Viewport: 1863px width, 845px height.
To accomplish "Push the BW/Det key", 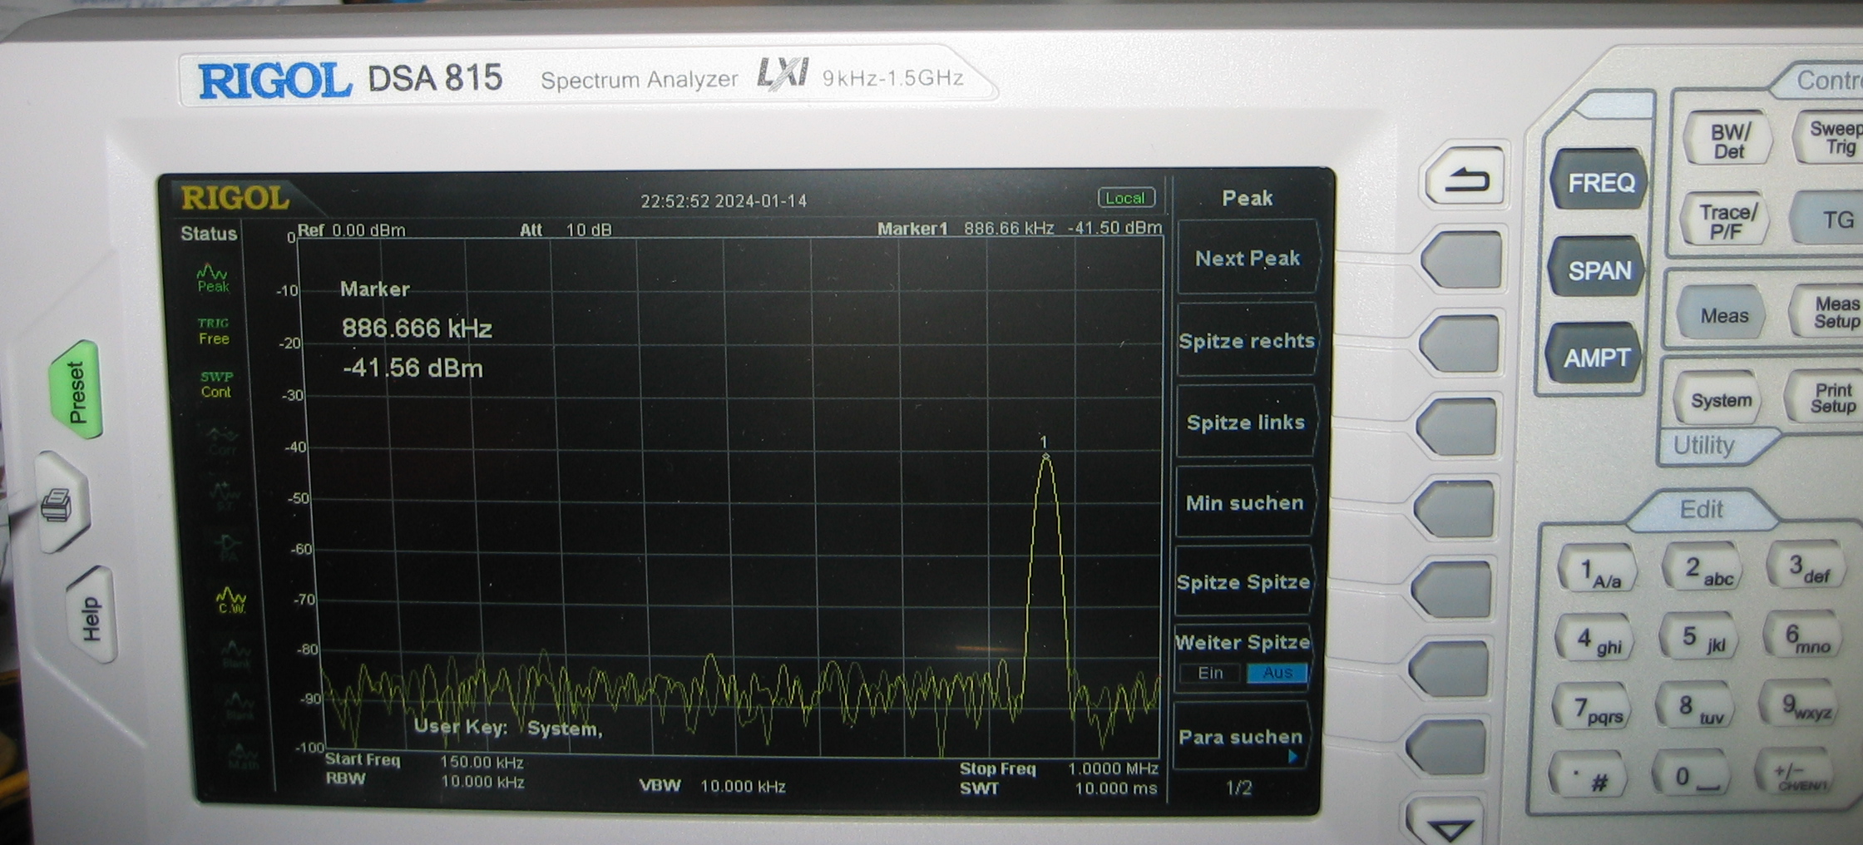I will [1730, 141].
